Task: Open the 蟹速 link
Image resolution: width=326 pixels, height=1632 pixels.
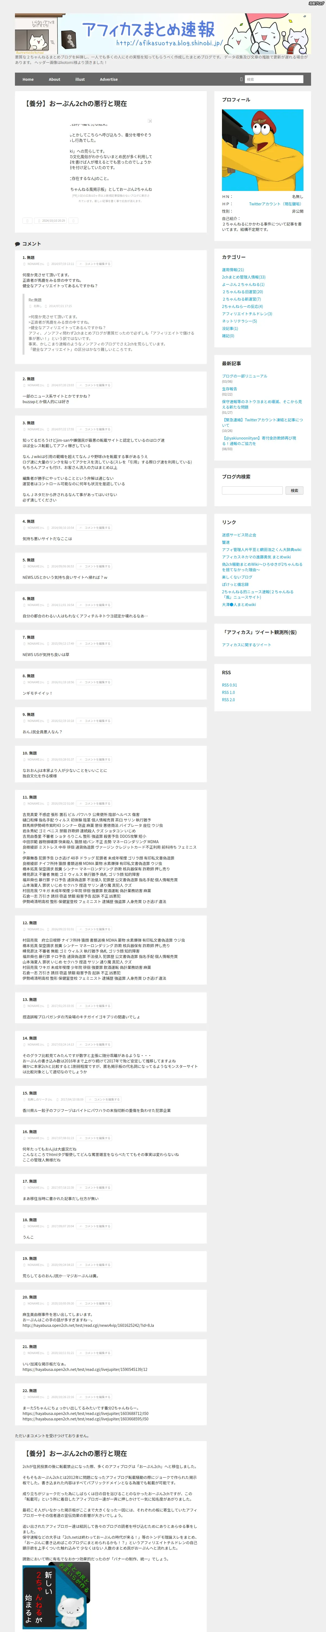Action: 226,542
